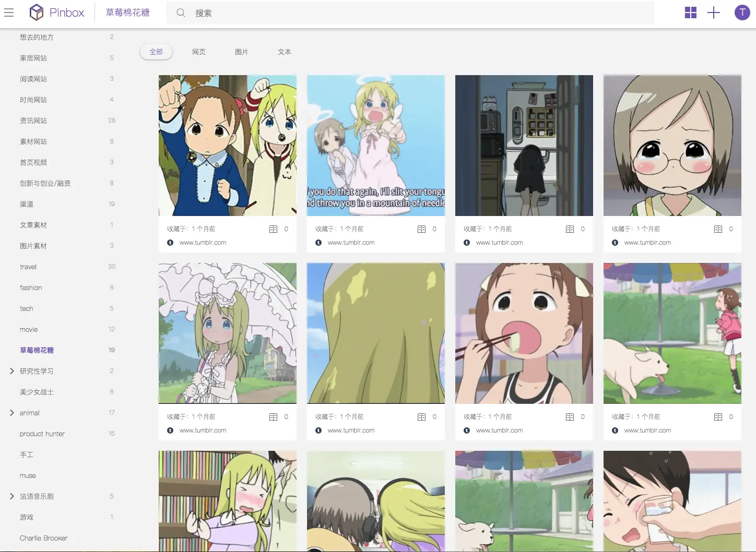756x552 pixels.
Task: Click the plus add icon
Action: (x=713, y=13)
